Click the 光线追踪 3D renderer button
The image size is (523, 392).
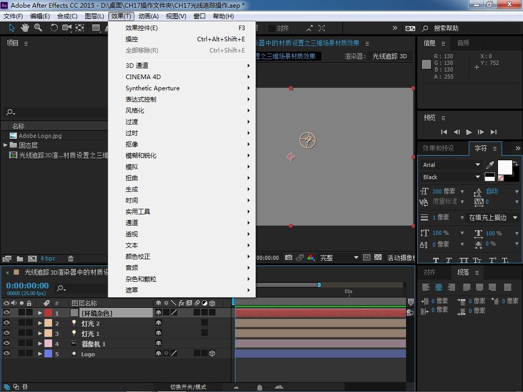[389, 56]
